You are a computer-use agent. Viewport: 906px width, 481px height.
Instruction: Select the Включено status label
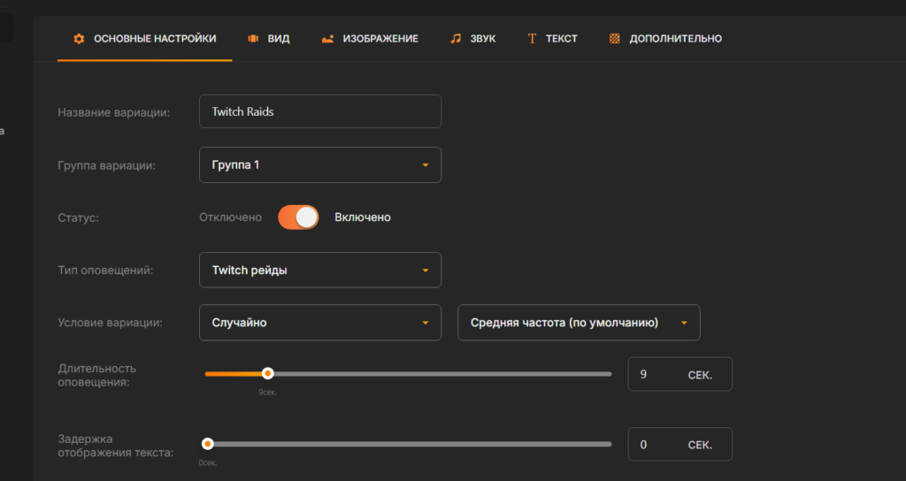362,218
